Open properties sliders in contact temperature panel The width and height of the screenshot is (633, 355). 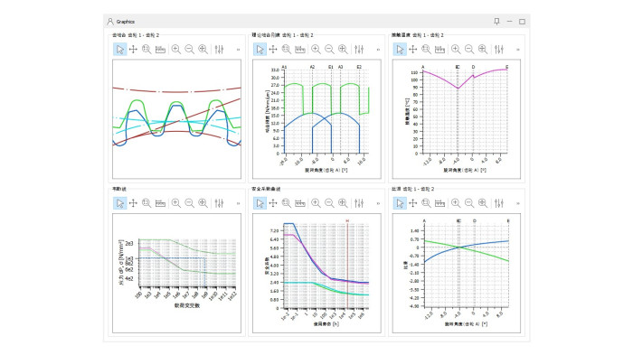point(499,49)
